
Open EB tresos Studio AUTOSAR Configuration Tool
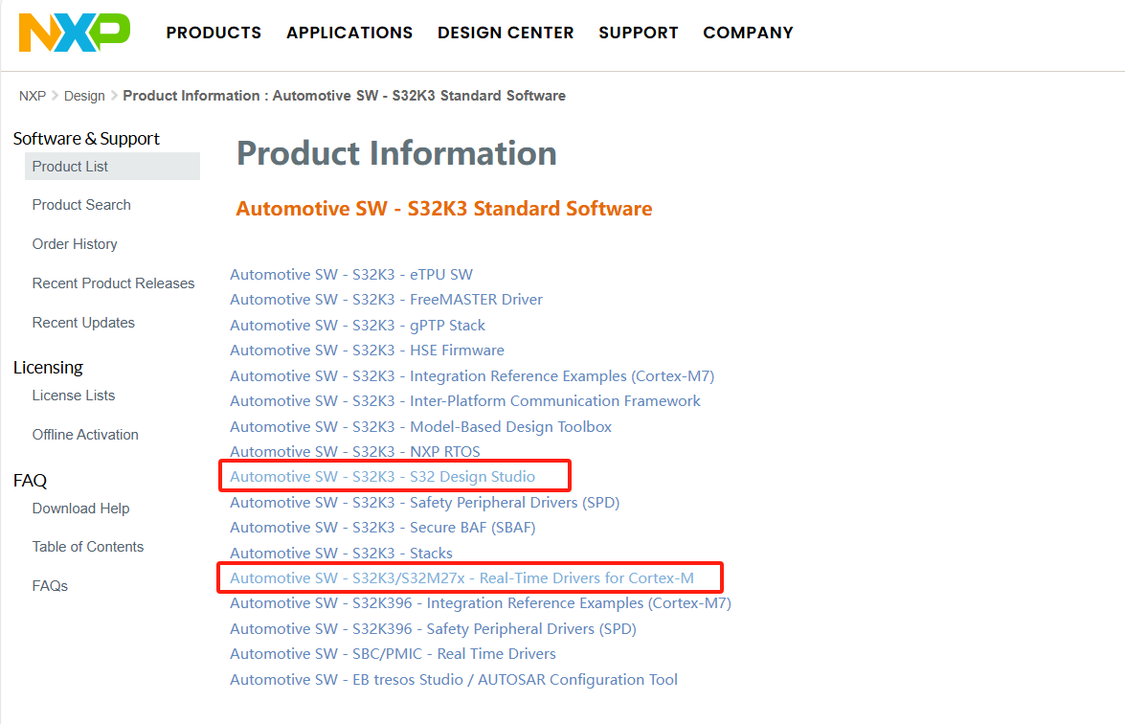pyautogui.click(x=454, y=680)
